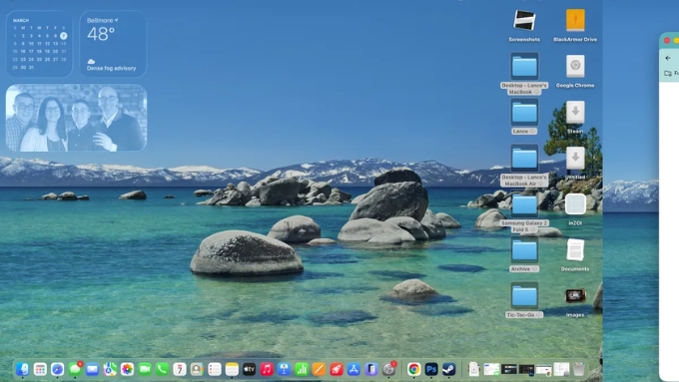This screenshot has height=382, width=679.
Task: Open the Photos app in dock
Action: (127, 369)
